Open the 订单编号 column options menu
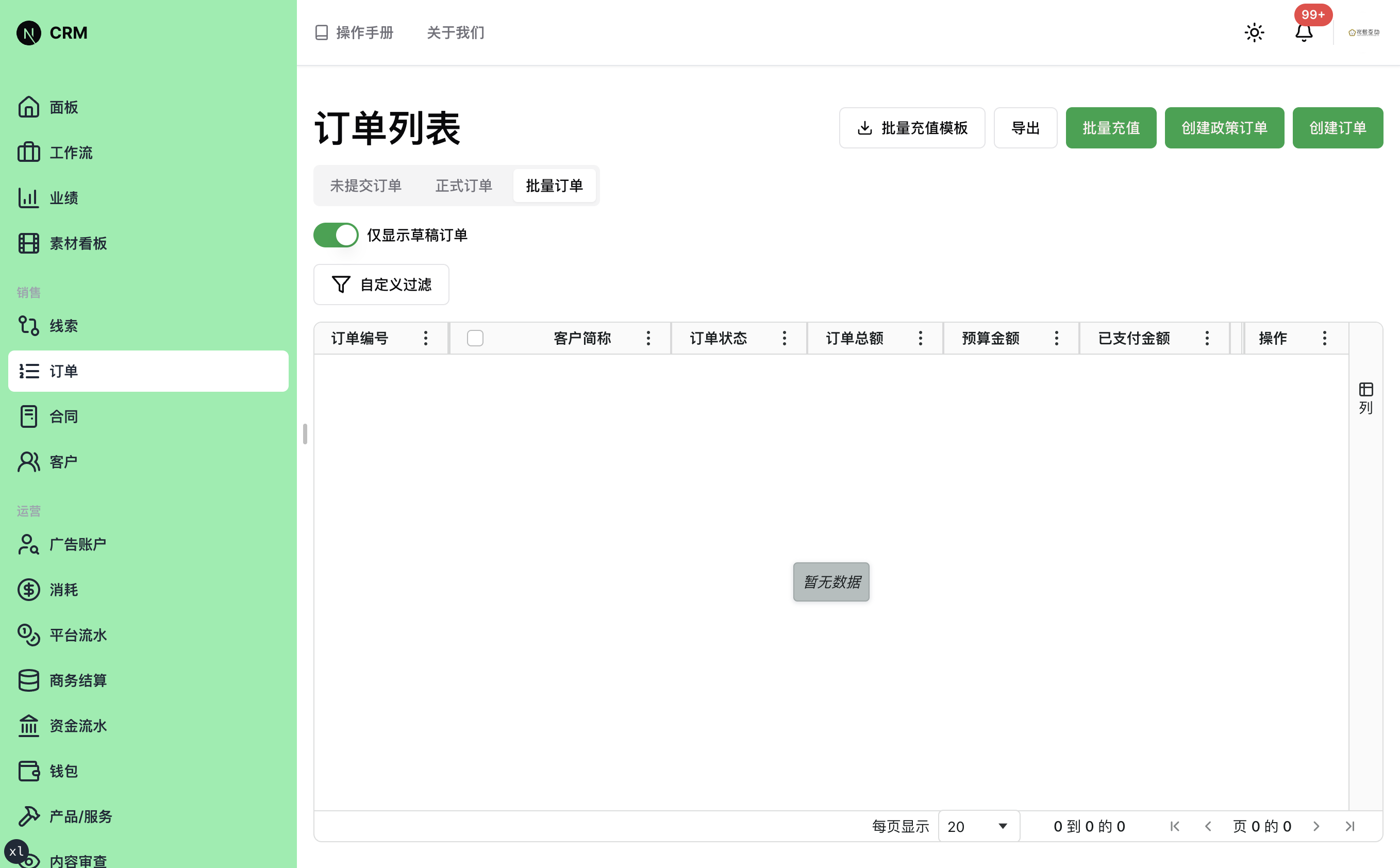 click(x=425, y=338)
